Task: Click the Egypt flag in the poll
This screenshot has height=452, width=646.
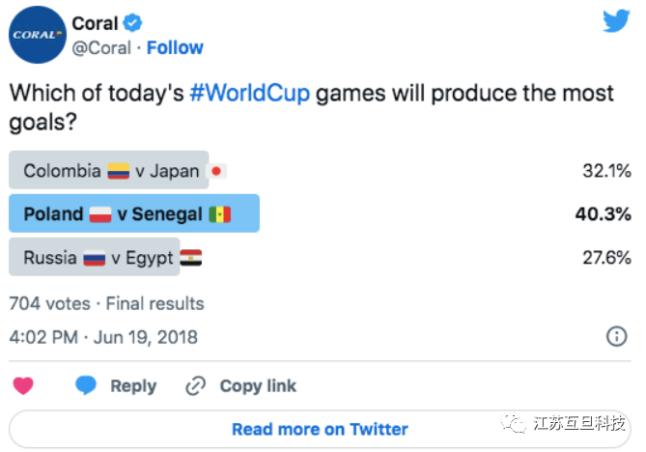Action: tap(190, 258)
